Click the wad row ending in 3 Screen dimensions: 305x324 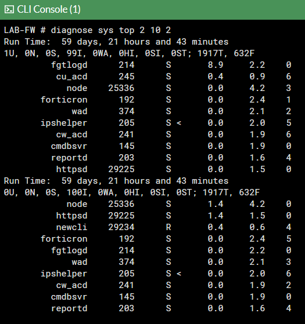tap(181, 262)
